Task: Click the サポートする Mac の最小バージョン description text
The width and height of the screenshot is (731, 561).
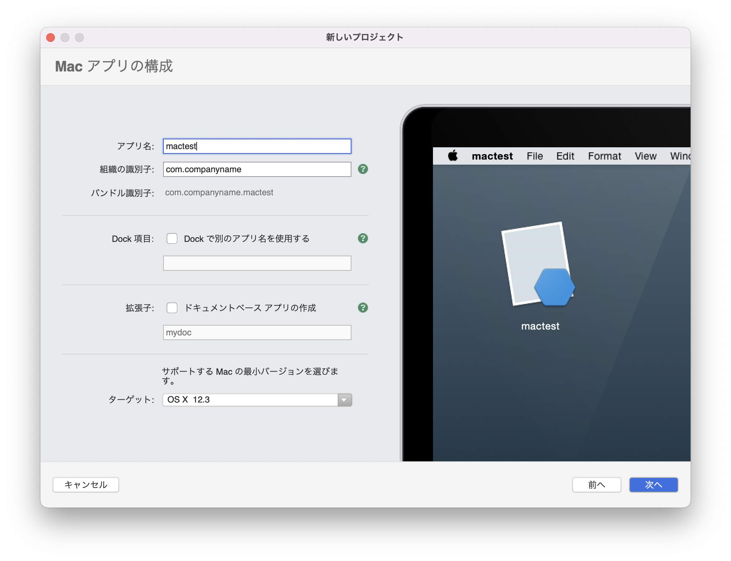Action: pos(250,376)
